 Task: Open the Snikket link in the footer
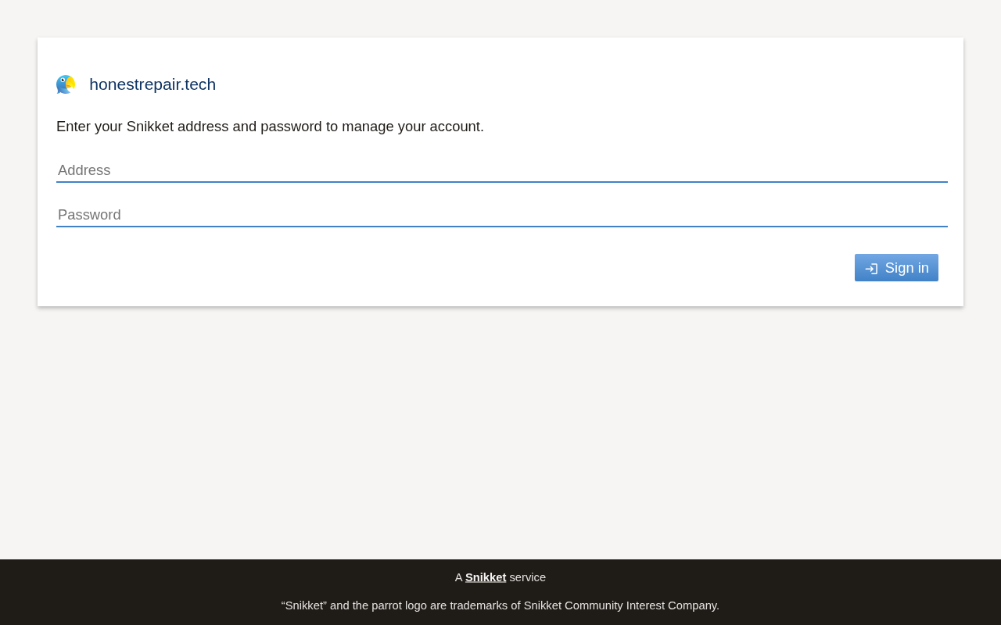click(x=486, y=577)
